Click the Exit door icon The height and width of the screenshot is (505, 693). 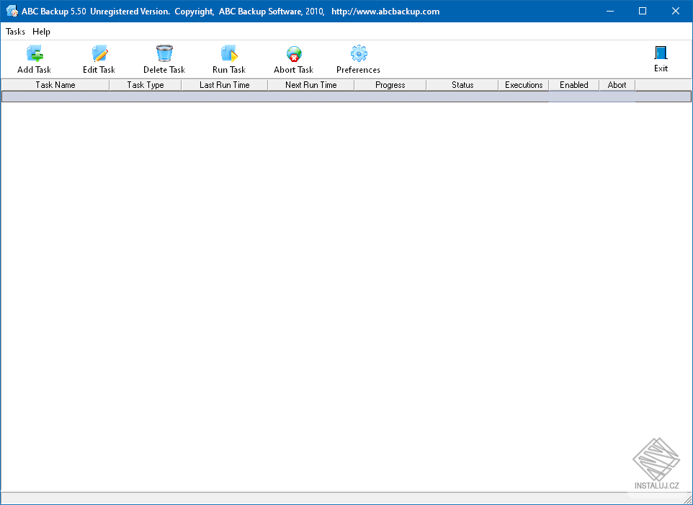pos(661,52)
